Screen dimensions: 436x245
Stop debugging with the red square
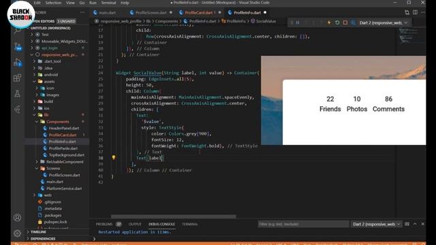point(345,22)
